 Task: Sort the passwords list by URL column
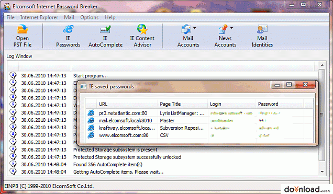click(x=127, y=104)
